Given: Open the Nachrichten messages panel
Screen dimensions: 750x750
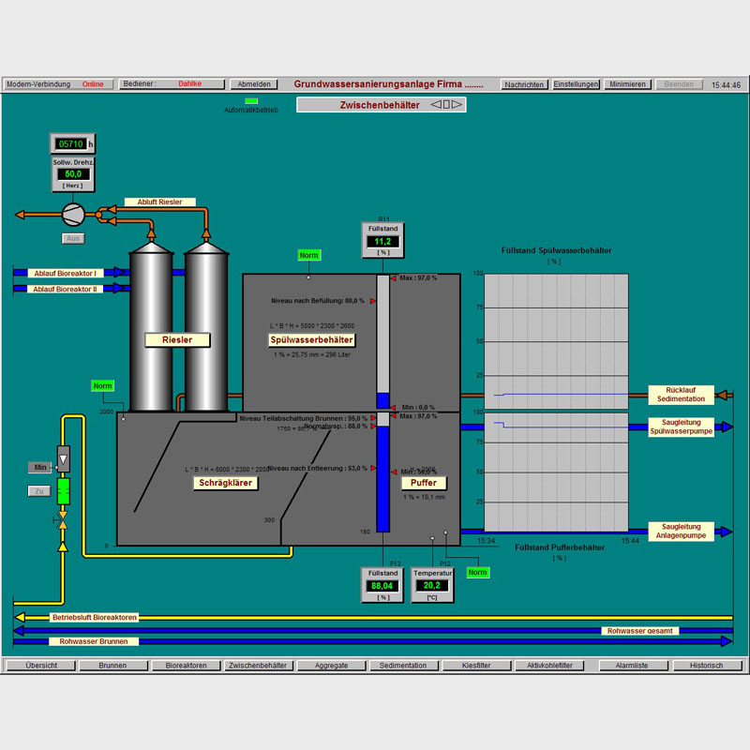Looking at the screenshot, I should 524,84.
